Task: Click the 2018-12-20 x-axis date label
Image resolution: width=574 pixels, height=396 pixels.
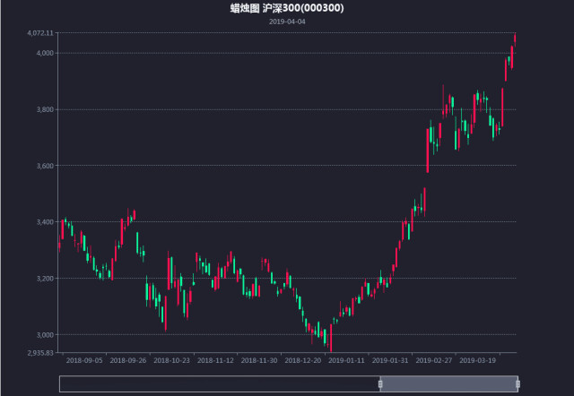Action: [303, 360]
